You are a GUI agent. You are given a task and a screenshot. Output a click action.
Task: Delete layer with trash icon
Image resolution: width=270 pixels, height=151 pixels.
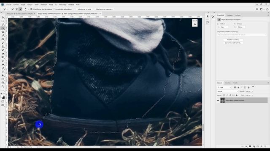265,146
